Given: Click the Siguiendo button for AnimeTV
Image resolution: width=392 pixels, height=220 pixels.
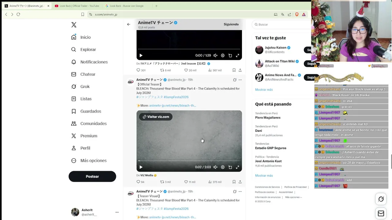Looking at the screenshot, I should [x=231, y=24].
